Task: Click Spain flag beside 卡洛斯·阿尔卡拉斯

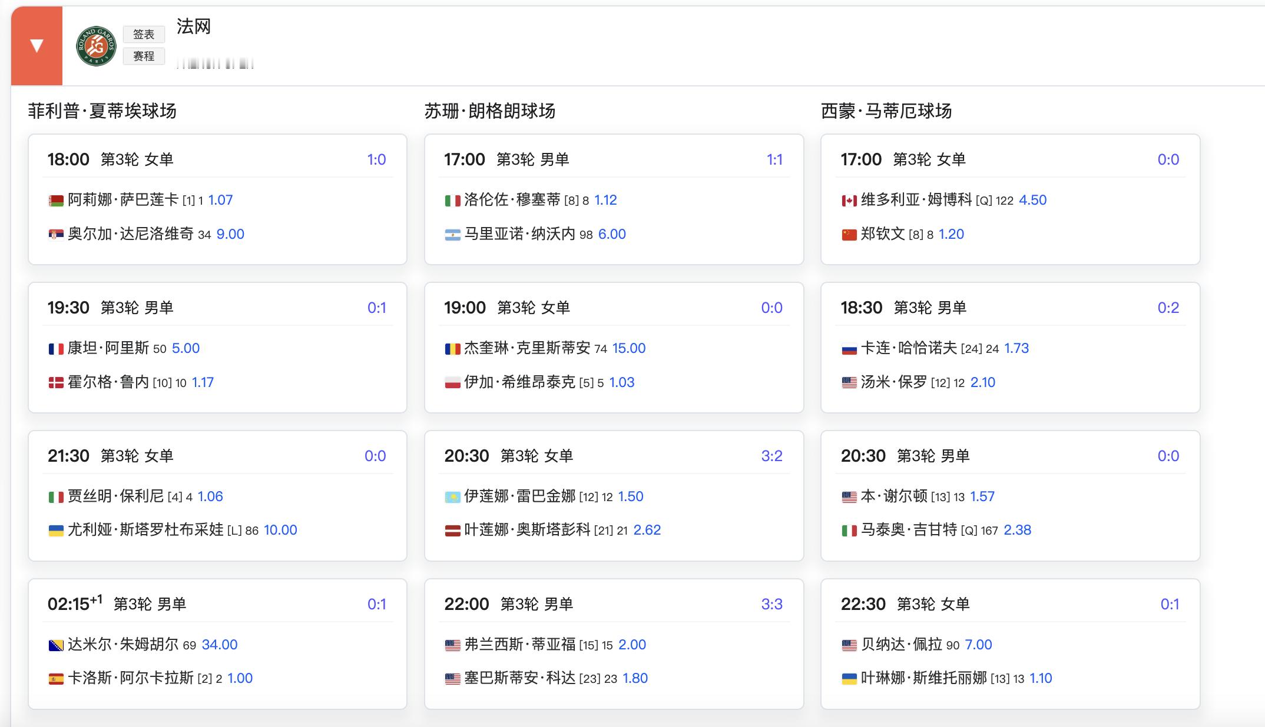Action: point(56,679)
